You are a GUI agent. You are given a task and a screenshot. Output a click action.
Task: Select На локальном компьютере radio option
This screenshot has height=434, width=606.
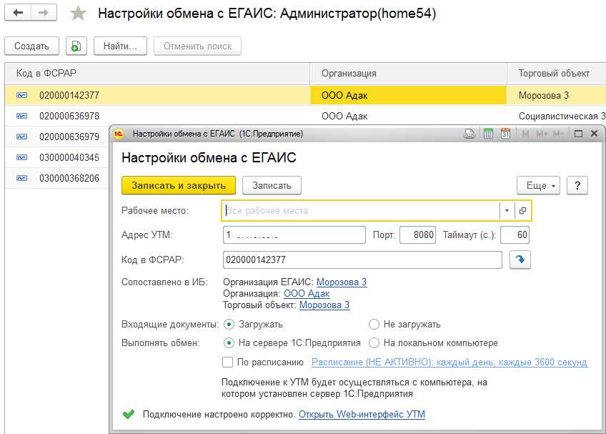(x=374, y=342)
